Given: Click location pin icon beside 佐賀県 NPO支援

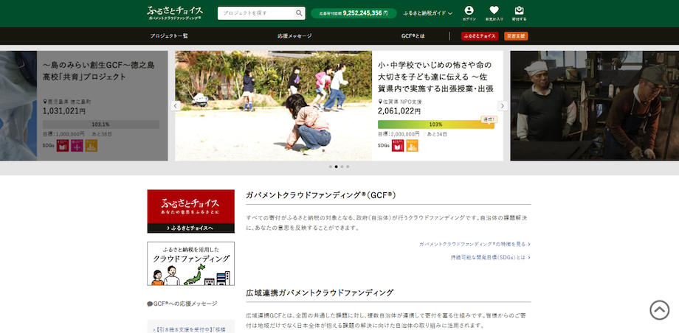Looking at the screenshot, I should coord(380,102).
